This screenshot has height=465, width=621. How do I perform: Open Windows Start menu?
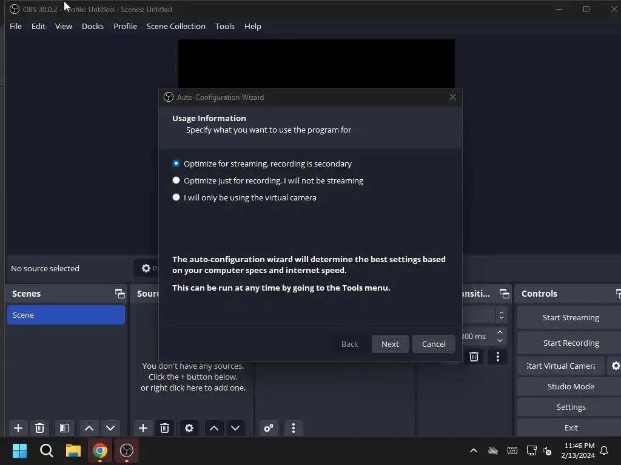[19, 450]
